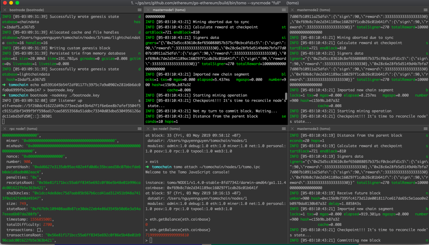The image size is (429, 245).
Task: Click the prompt cursor in ipc node1 pane
Action: [x=151, y=240]
